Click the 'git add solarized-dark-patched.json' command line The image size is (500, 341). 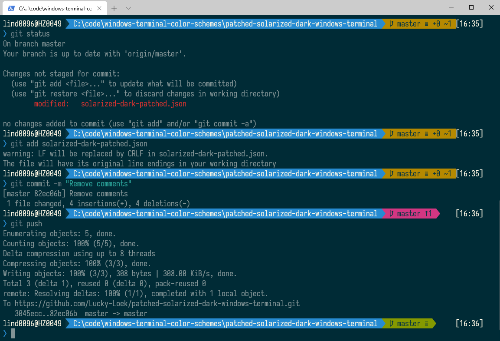79,144
